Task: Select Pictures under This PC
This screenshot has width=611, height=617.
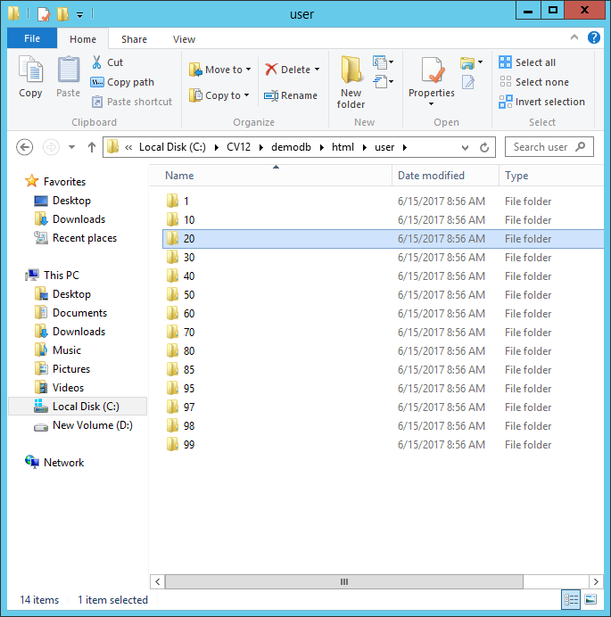Action: (62, 369)
